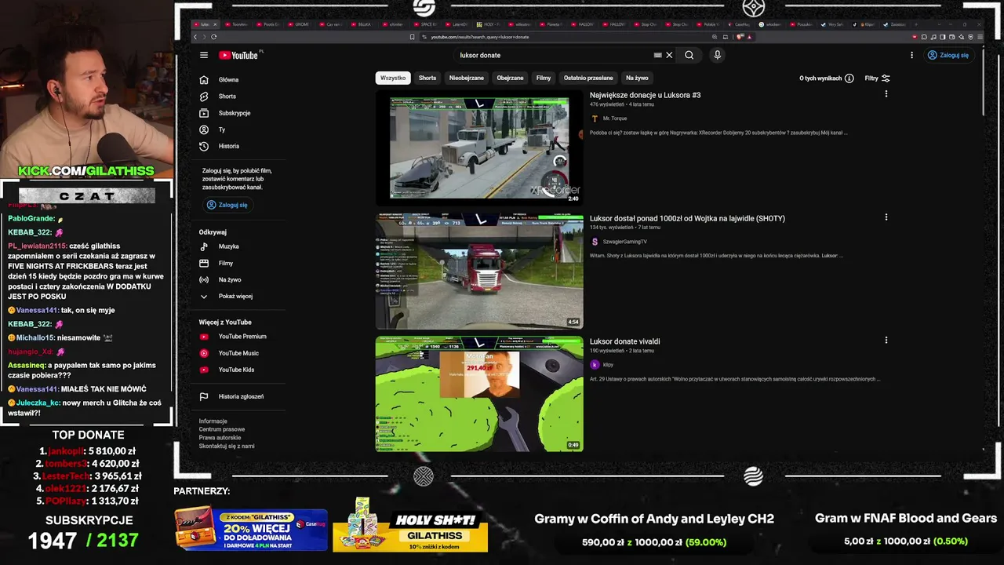Run search with the magnifying glass button

click(689, 55)
